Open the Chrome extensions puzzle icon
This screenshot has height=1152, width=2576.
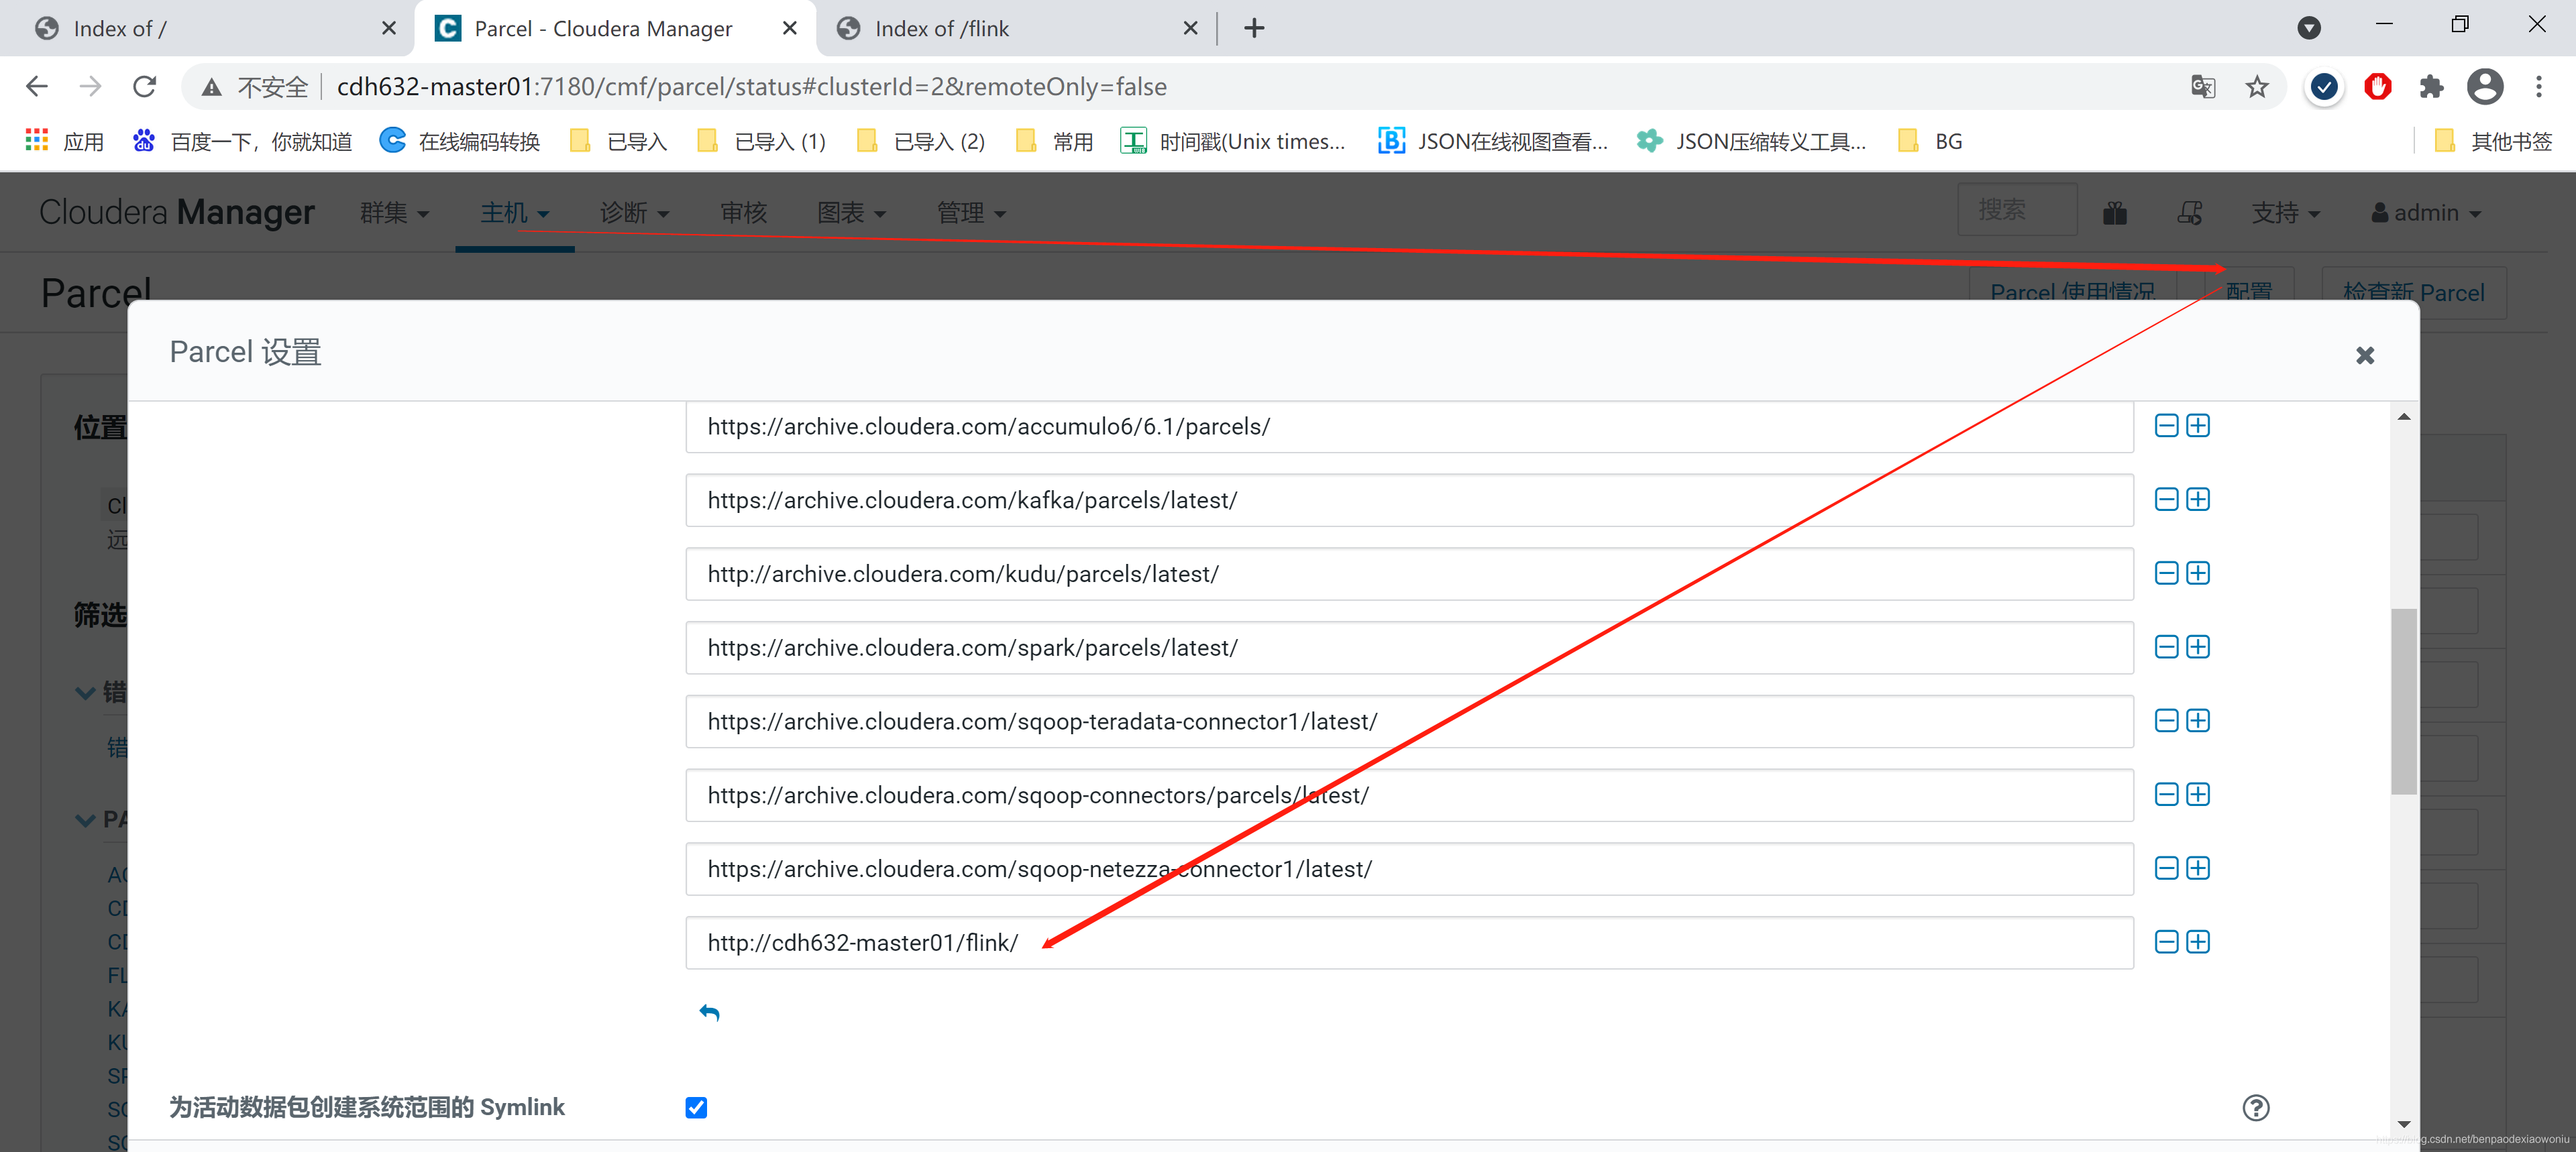(x=2432, y=87)
